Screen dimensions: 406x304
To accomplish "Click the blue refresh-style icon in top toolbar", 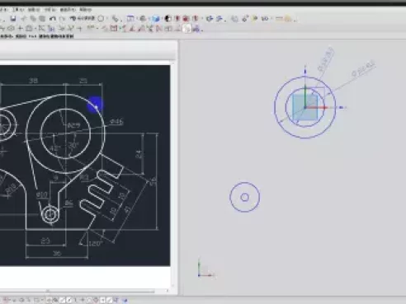I will pyautogui.click(x=210, y=19).
